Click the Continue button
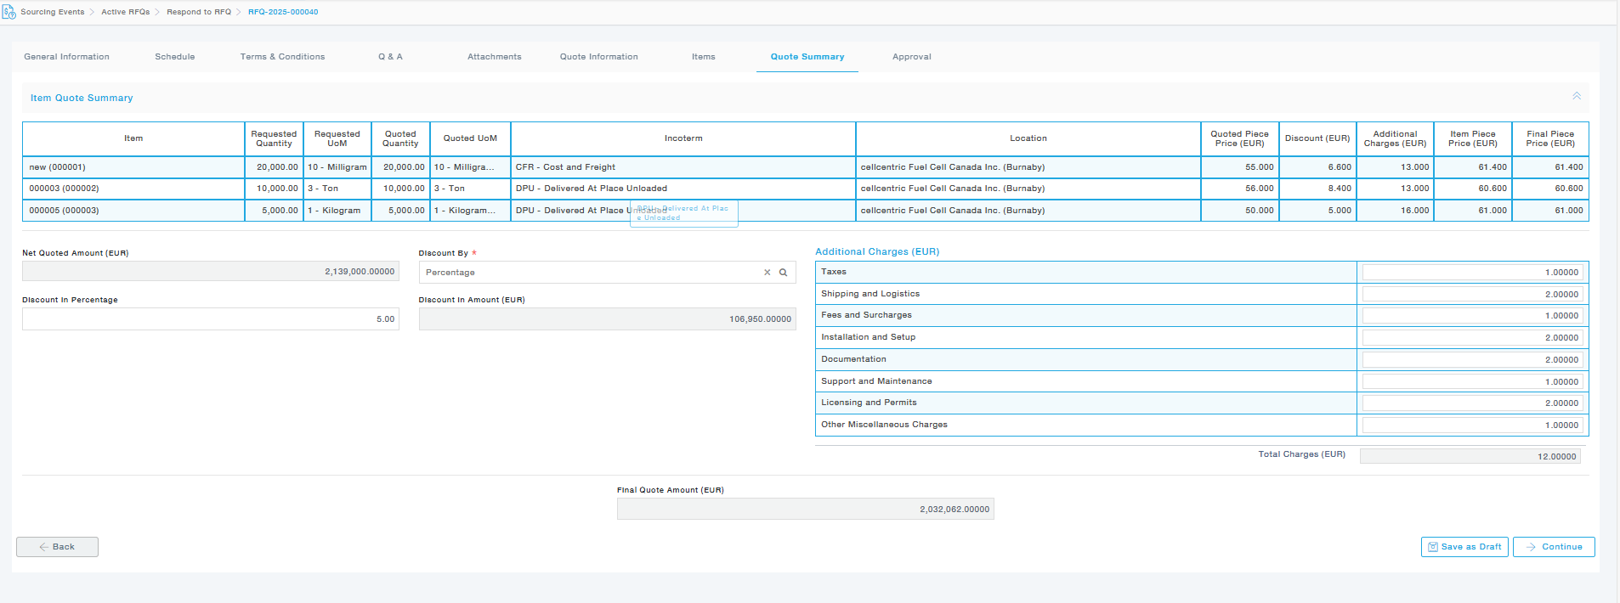 point(1554,547)
